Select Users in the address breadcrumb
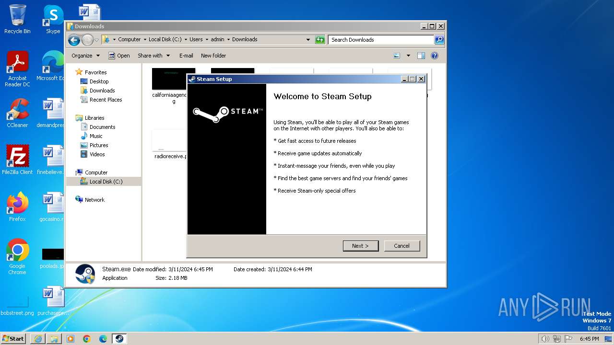 (196, 40)
